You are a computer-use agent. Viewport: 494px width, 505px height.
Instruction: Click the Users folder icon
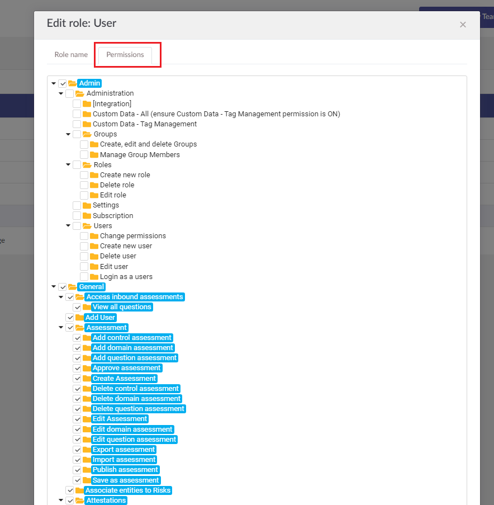[x=87, y=226]
